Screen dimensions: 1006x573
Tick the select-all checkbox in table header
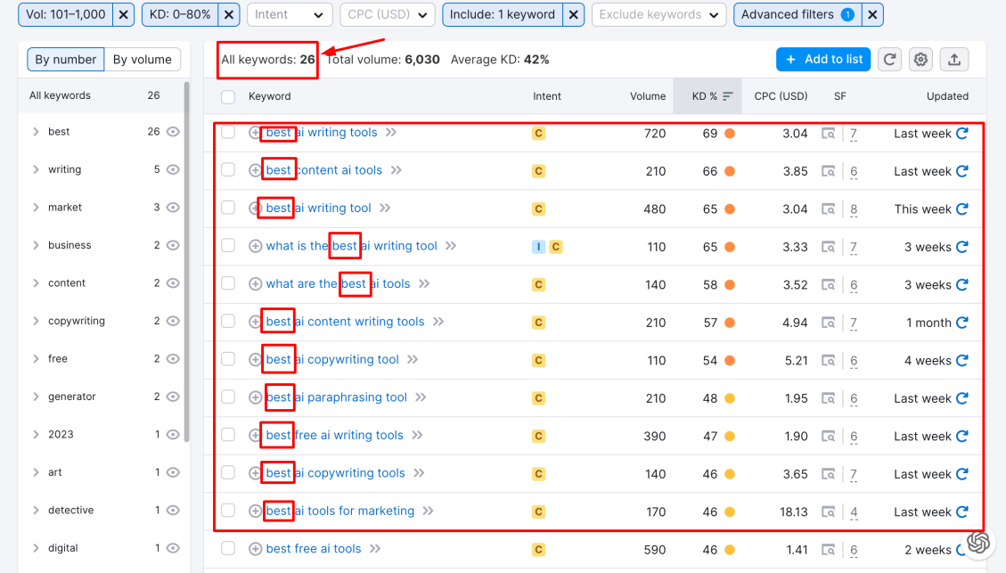pyautogui.click(x=228, y=96)
